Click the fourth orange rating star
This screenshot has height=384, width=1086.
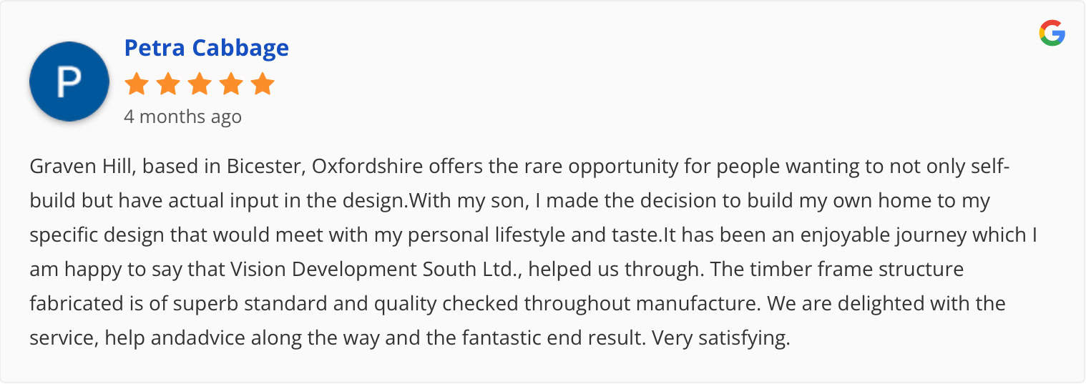coord(231,84)
